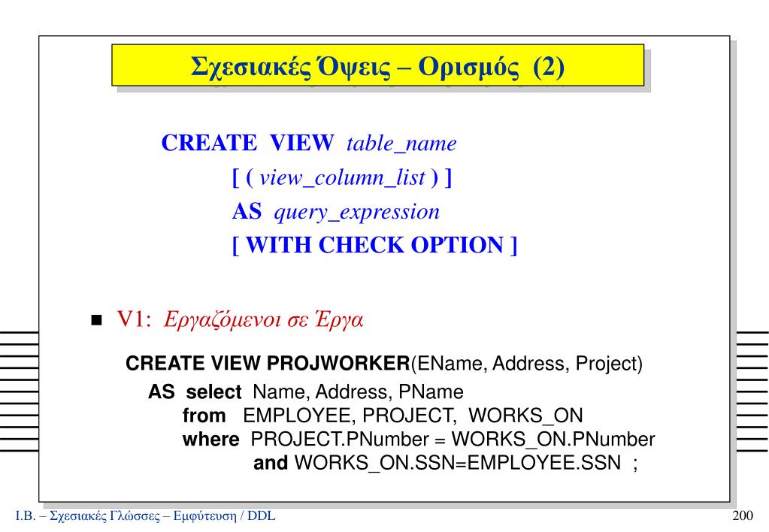Click the square bullet before V1
Screen dimensions: 769x532
(97, 321)
